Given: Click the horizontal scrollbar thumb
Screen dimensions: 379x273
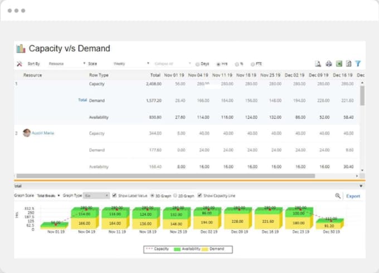Looking at the screenshot, I should 166,176.
